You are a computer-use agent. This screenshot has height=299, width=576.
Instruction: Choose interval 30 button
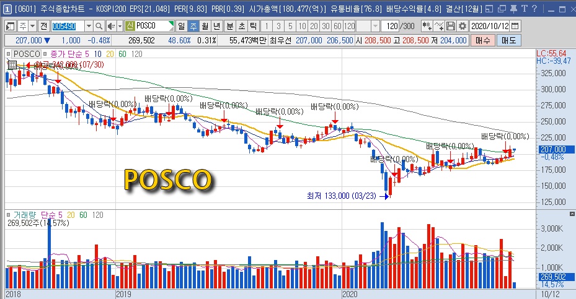click(x=326, y=26)
